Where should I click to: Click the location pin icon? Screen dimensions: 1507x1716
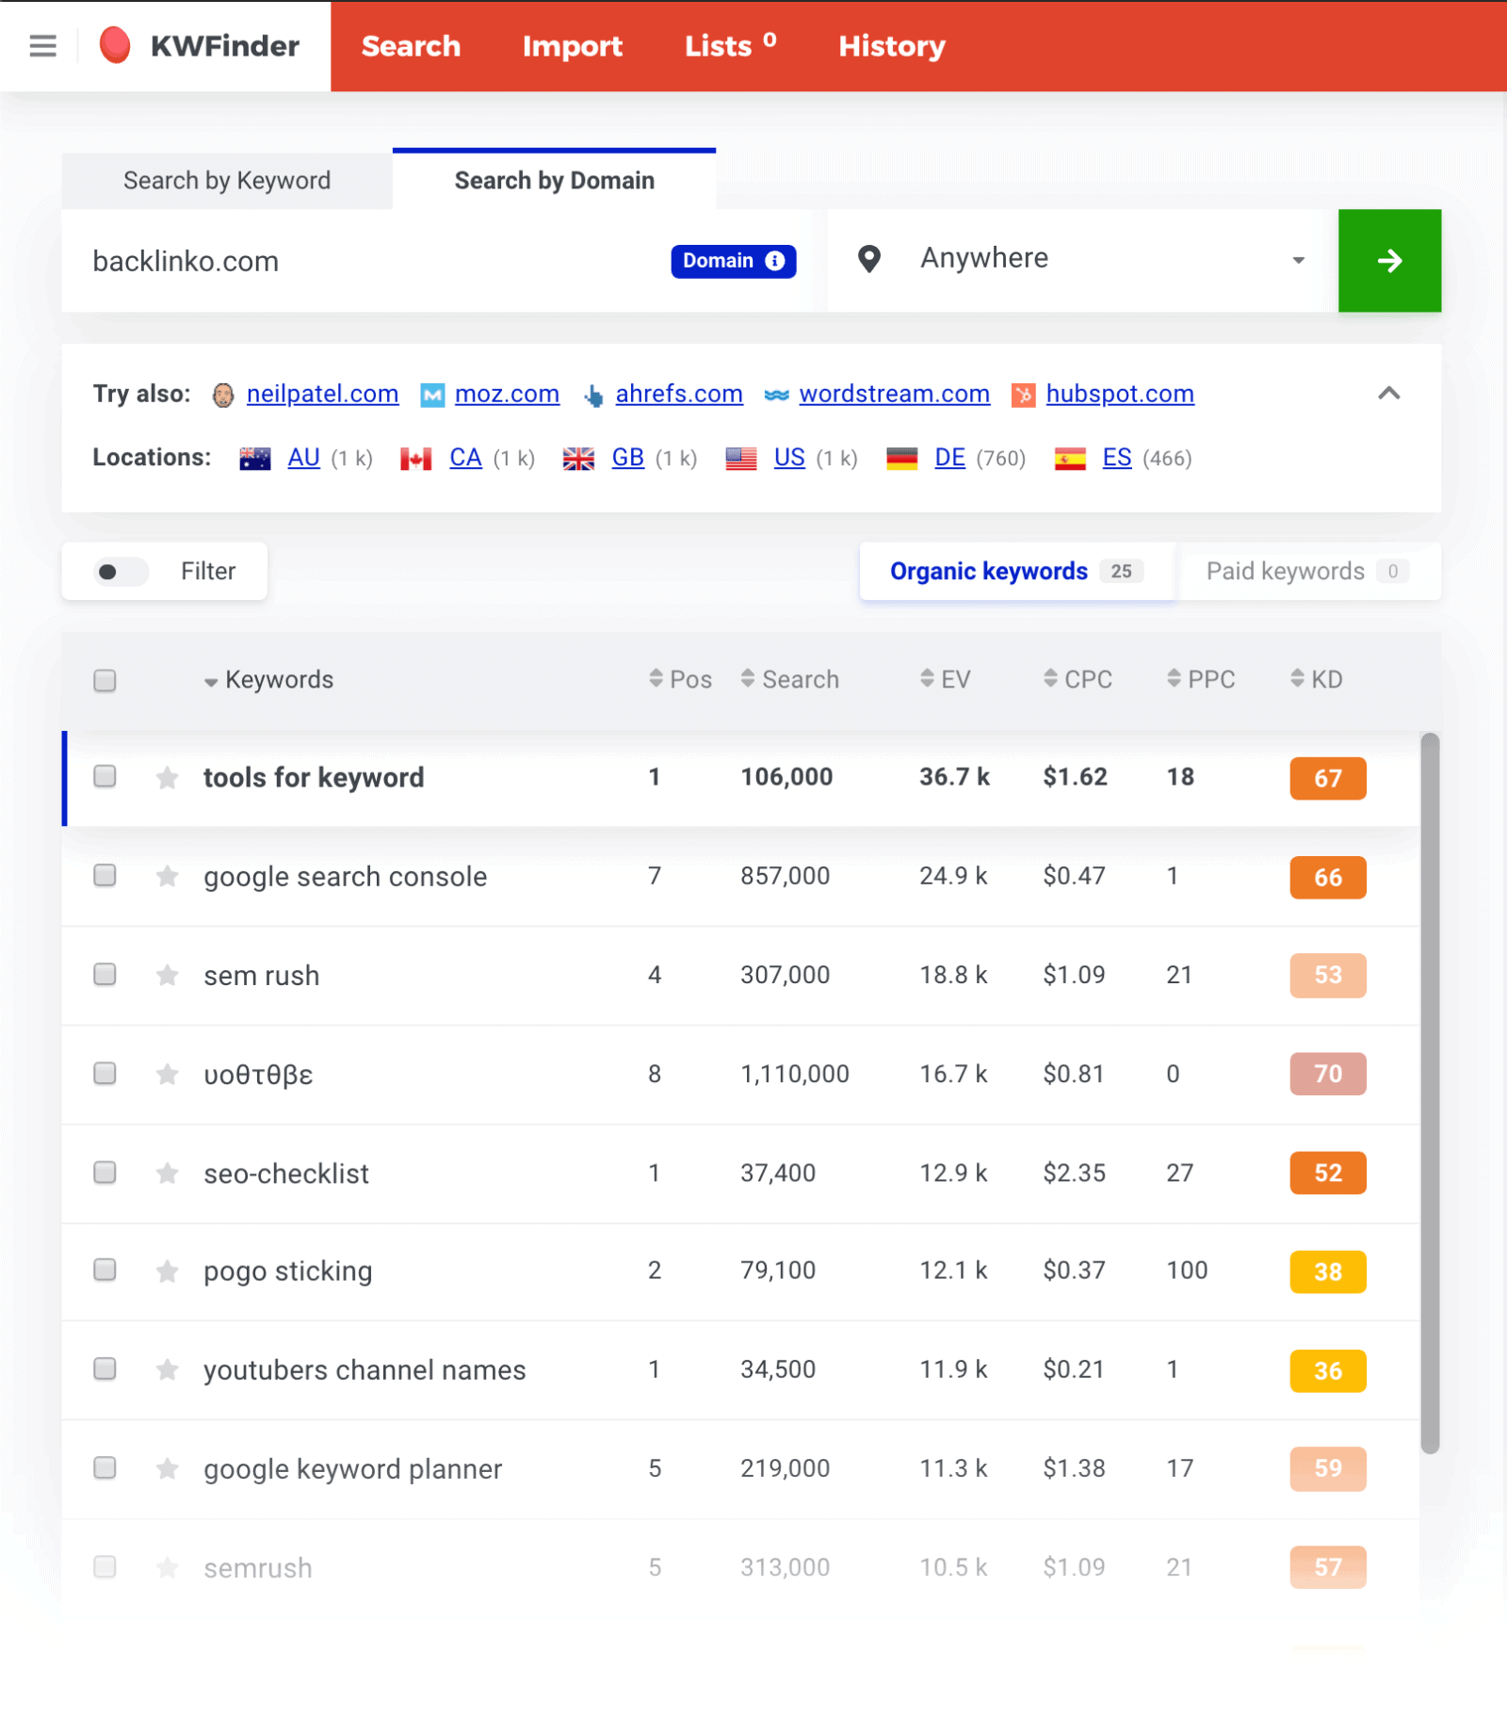coord(868,259)
